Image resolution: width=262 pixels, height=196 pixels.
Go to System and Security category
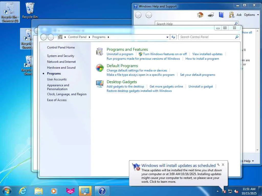[60, 56]
